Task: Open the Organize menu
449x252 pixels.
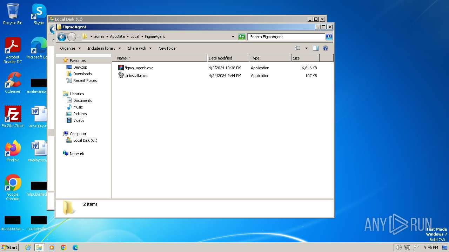Action: 70,48
